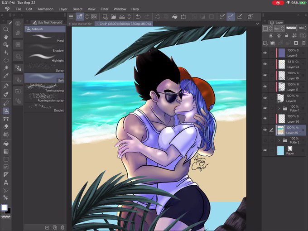Hide Folder 1 via its eye icon

265,108
